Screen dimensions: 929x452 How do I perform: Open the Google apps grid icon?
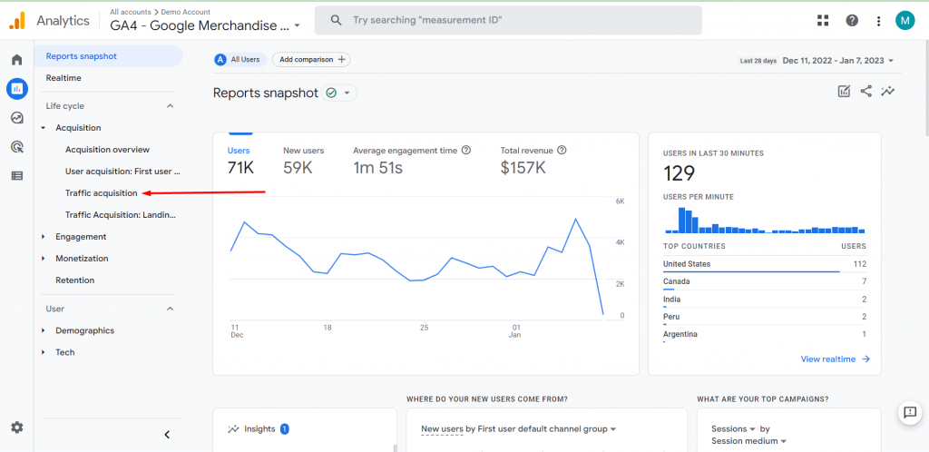[823, 21]
